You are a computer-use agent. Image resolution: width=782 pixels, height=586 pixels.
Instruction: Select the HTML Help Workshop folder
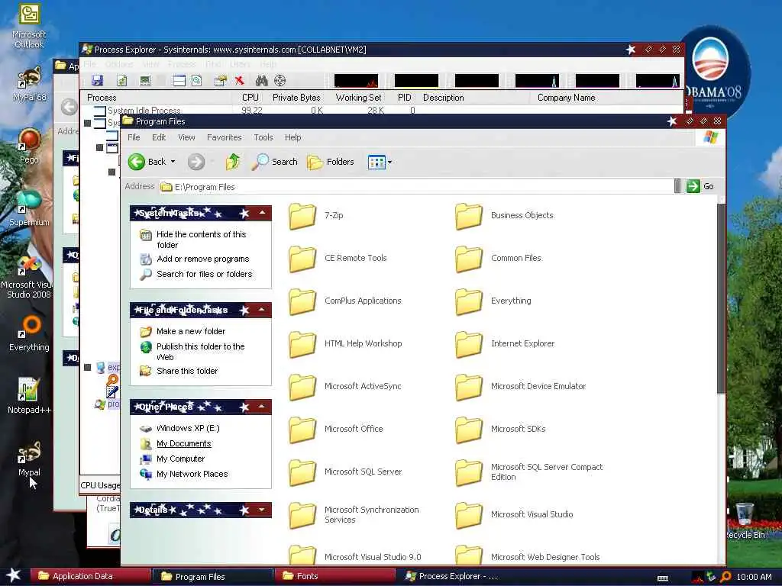(345, 344)
